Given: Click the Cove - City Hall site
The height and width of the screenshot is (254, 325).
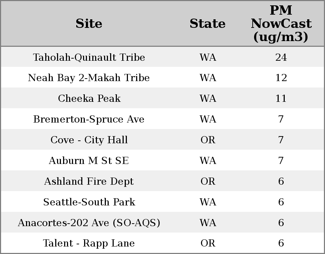Looking at the screenshot, I should (x=89, y=140).
